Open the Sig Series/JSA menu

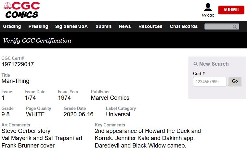(x=71, y=27)
